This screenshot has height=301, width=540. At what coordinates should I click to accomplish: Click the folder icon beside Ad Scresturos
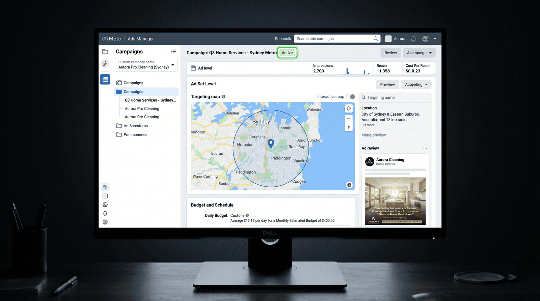coord(119,126)
